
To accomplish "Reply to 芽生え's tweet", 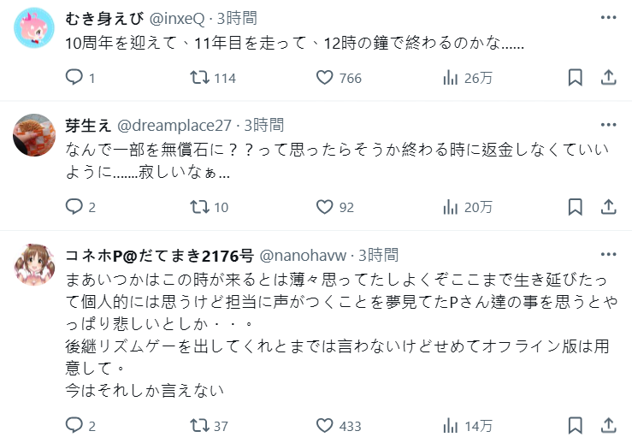I will 74,206.
